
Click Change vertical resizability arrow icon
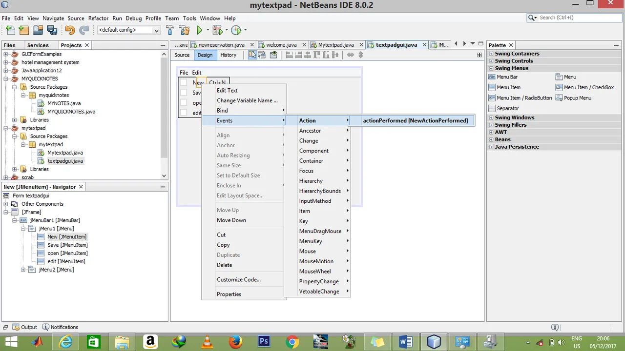point(361,55)
